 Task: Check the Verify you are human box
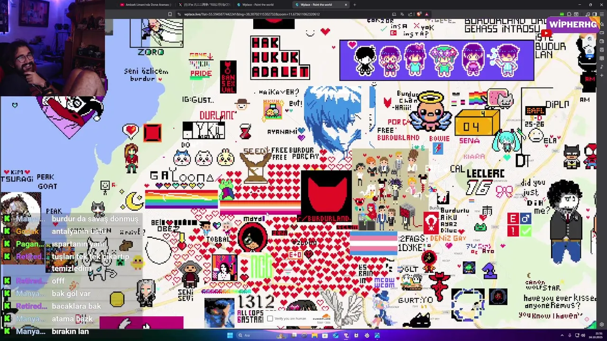tap(270, 318)
